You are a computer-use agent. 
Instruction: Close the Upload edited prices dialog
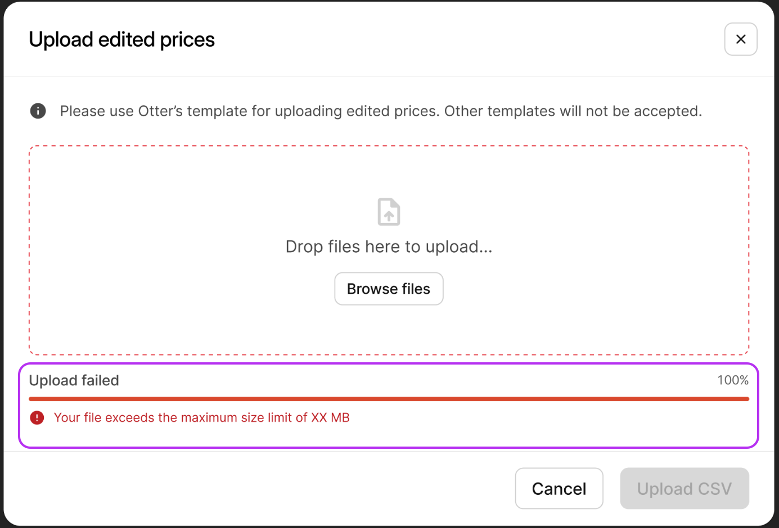point(740,39)
